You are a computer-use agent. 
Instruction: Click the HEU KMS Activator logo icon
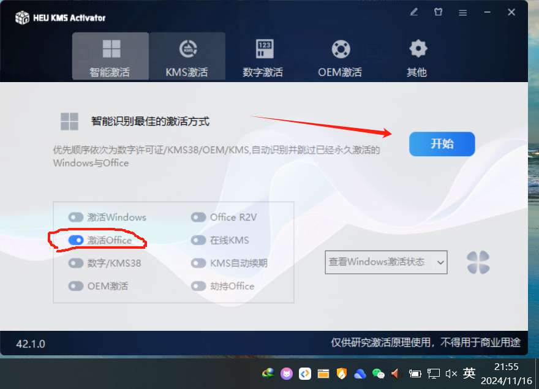click(x=22, y=18)
